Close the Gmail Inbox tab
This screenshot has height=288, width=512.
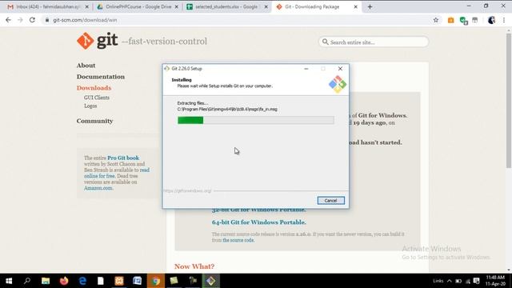point(87,7)
